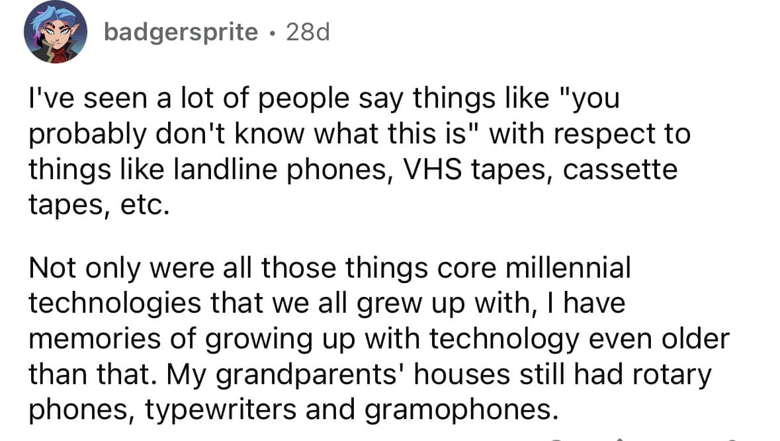Screen dimensions: 780x441
Task: Click the word "millennial" in second paragraph
Action: click(x=568, y=268)
